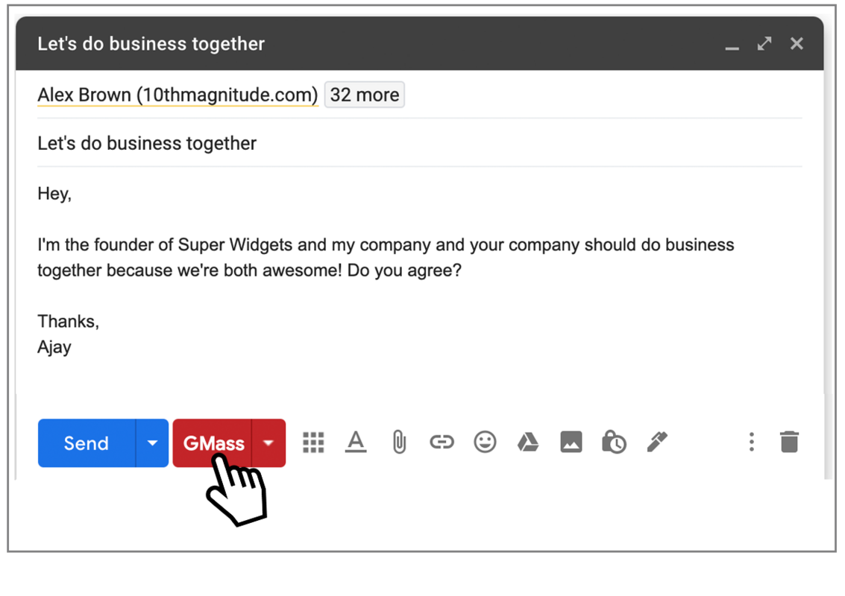The width and height of the screenshot is (845, 596).
Task: Toggle the formatting options icon
Action: [x=356, y=443]
